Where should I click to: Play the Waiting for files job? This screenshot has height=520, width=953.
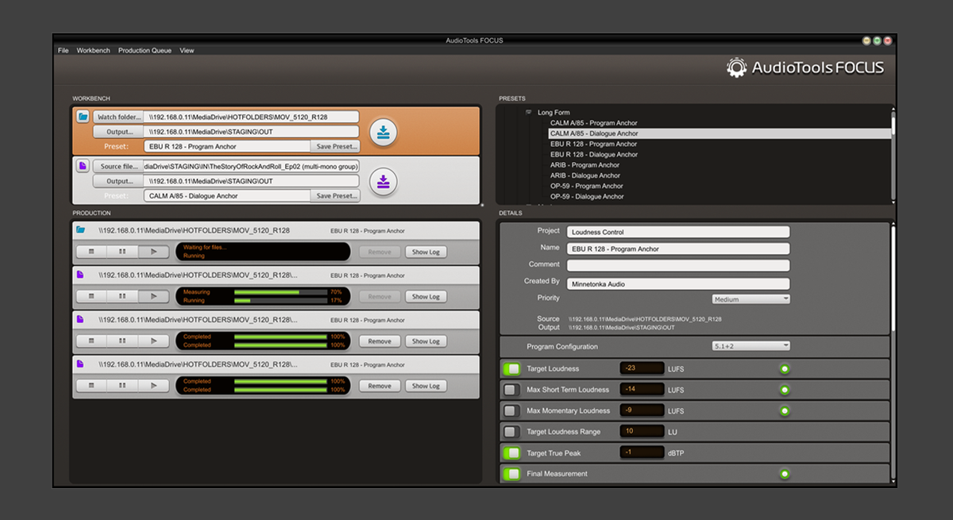(x=153, y=252)
